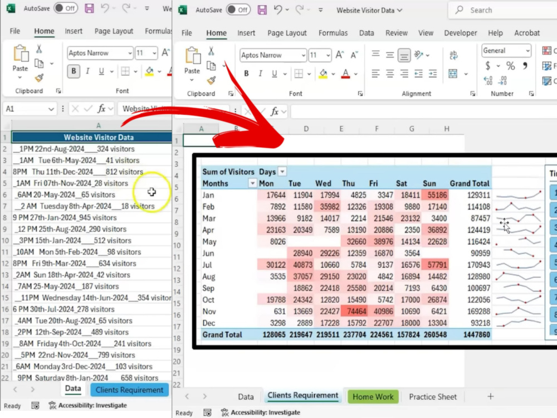Insert Function fx in right window
This screenshot has width=557, height=418.
click(275, 111)
